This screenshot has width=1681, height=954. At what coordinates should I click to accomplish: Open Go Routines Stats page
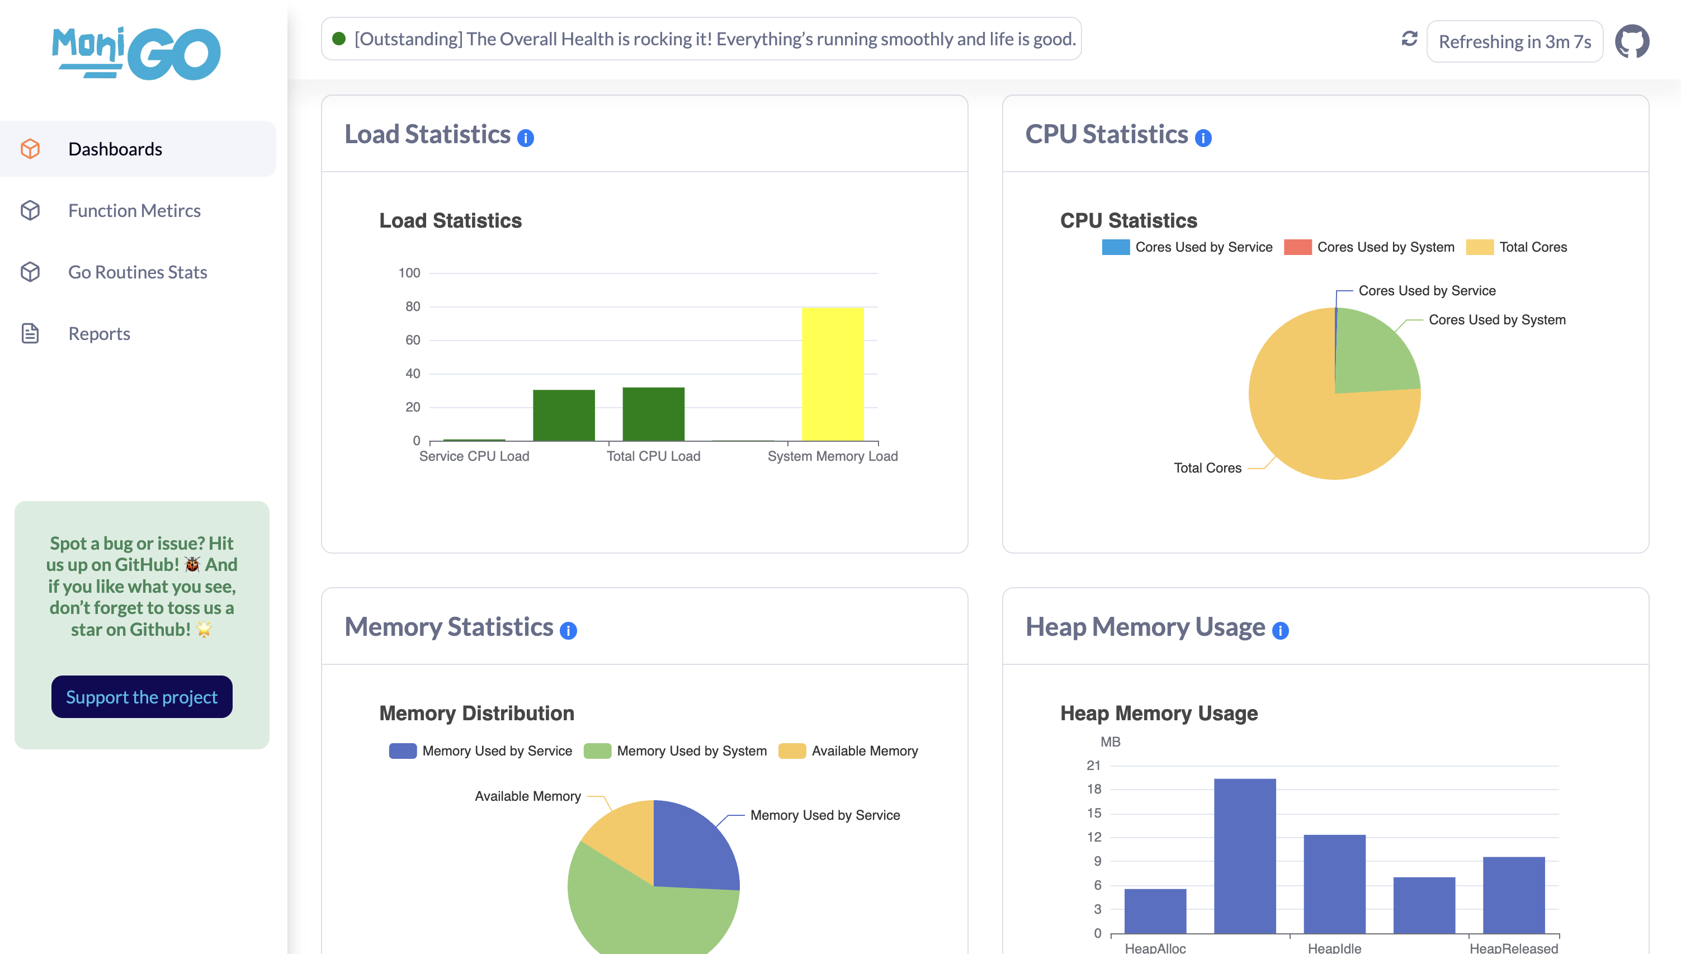point(138,272)
